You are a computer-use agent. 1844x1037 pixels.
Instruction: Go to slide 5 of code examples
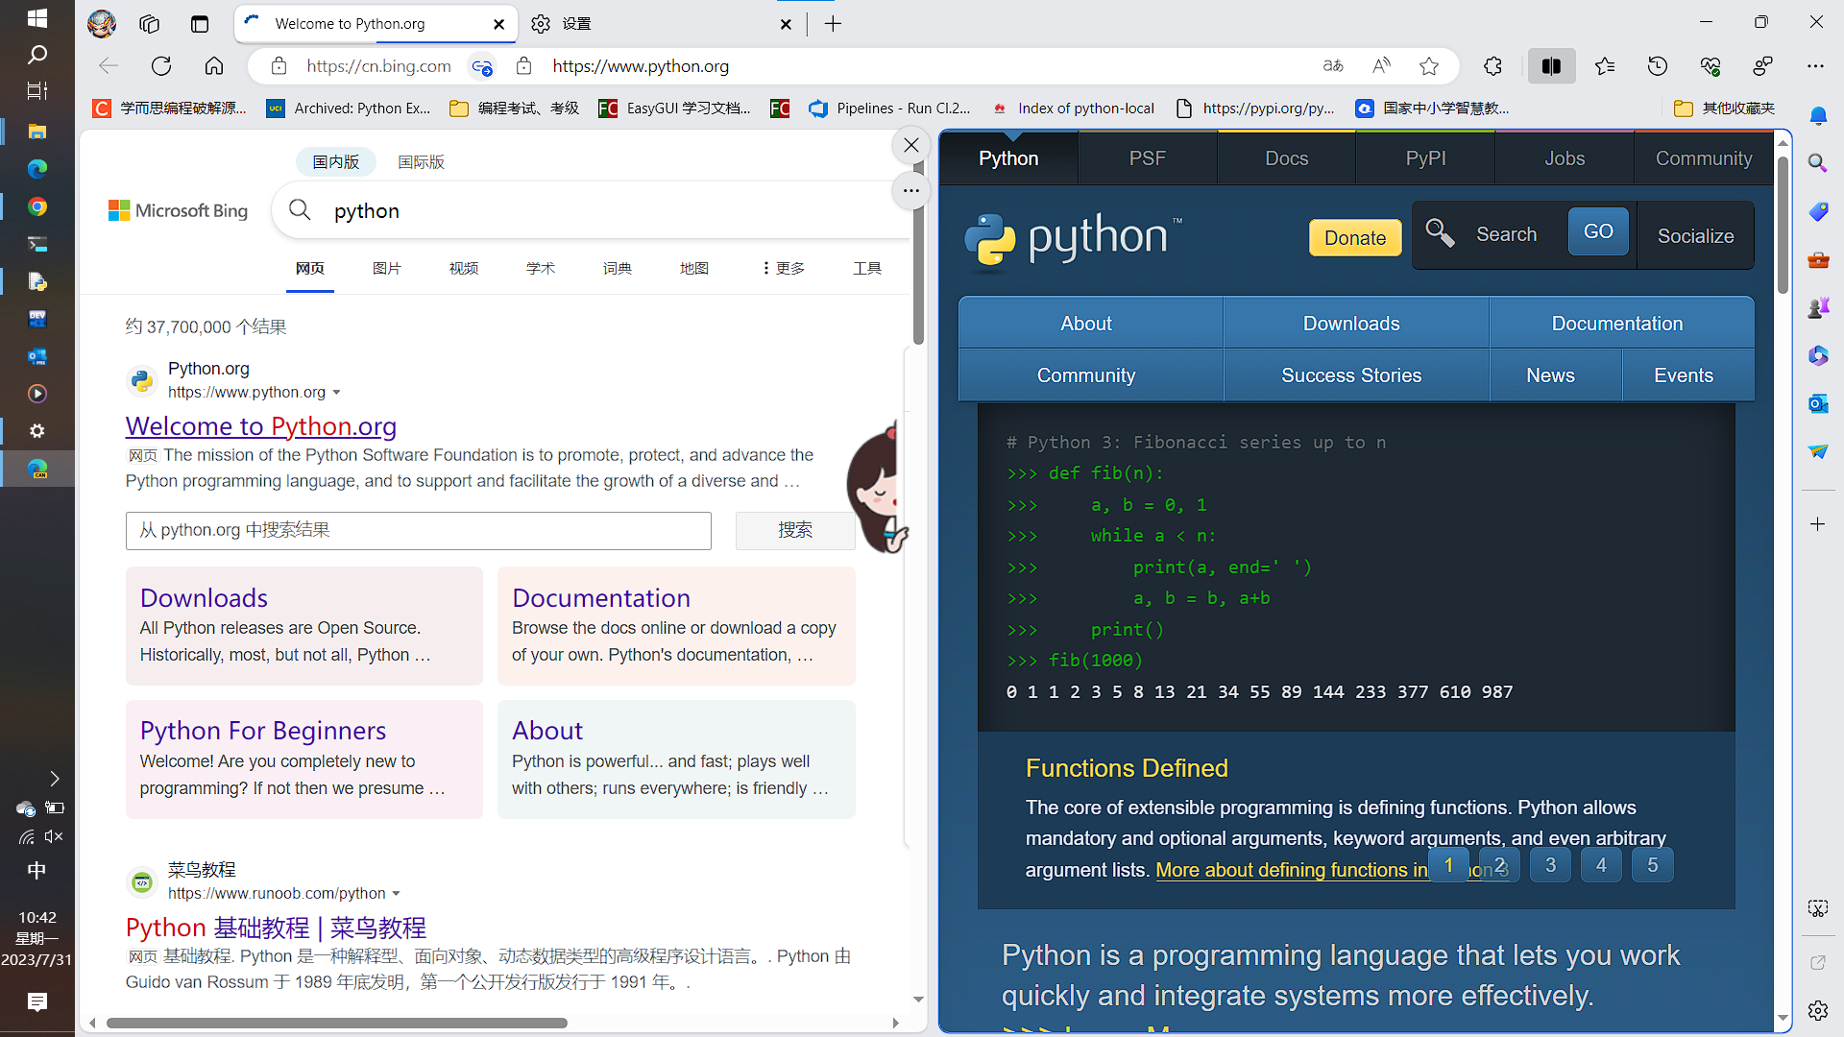coord(1652,865)
